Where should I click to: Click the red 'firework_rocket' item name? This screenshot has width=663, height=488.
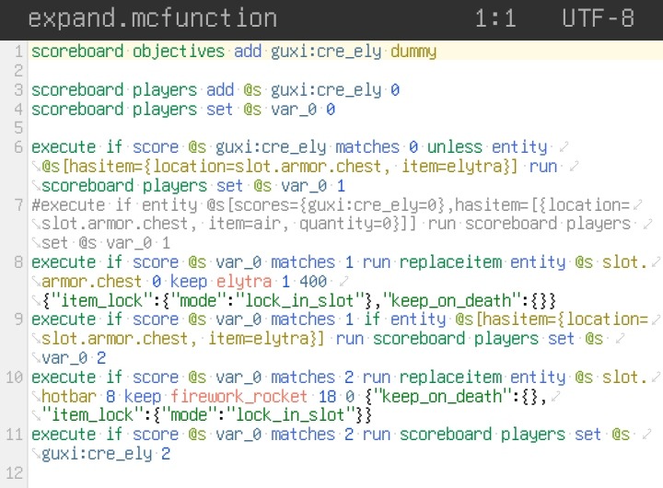coord(238,396)
